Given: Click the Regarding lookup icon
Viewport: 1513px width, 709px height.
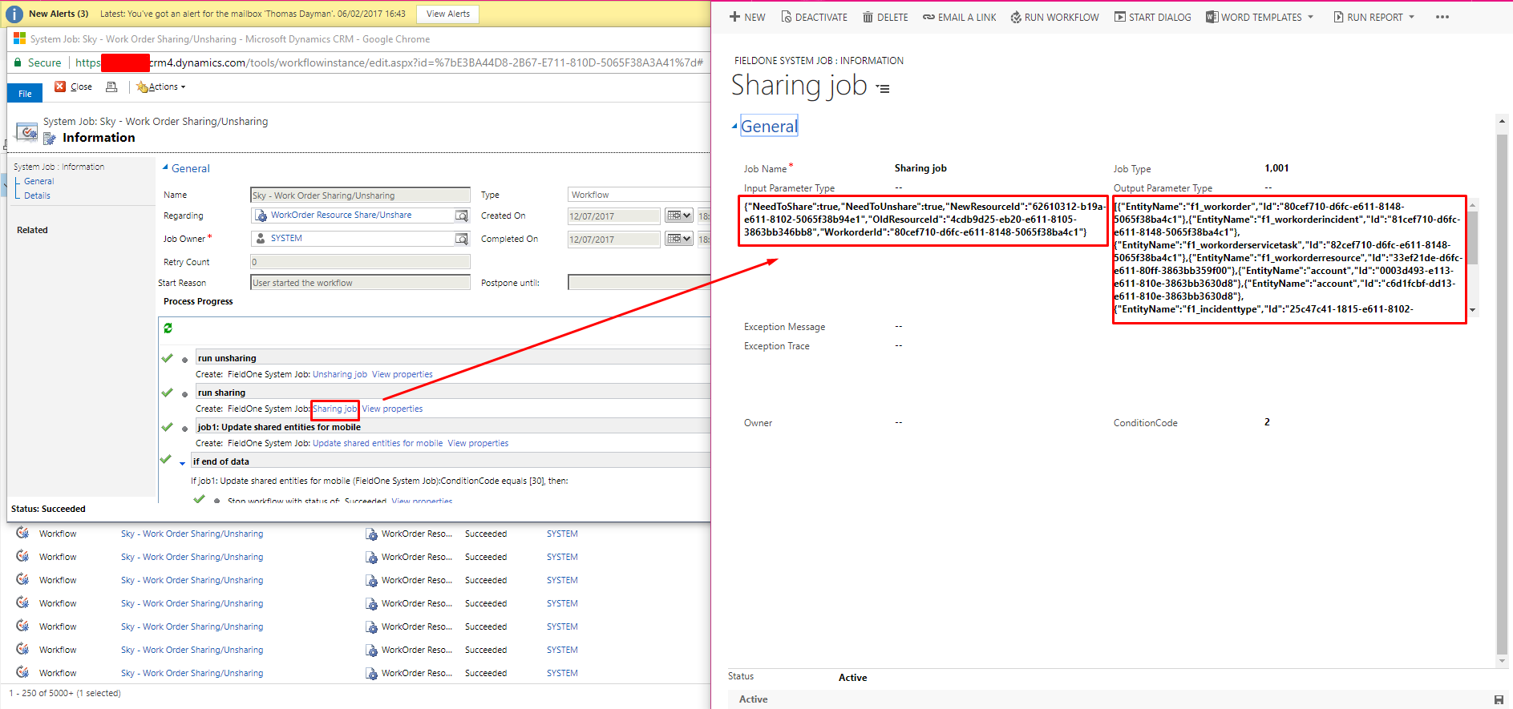Looking at the screenshot, I should click(x=461, y=216).
